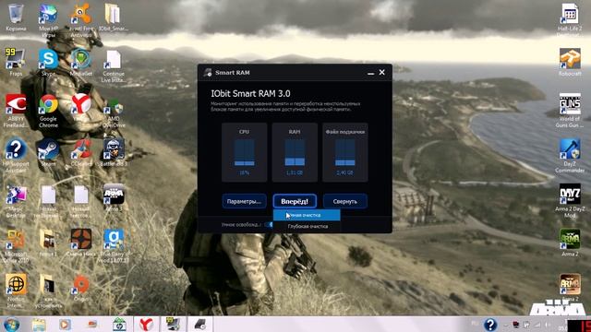Click the Свернуть button in Smart RAM
591x332 pixels.
[344, 201]
